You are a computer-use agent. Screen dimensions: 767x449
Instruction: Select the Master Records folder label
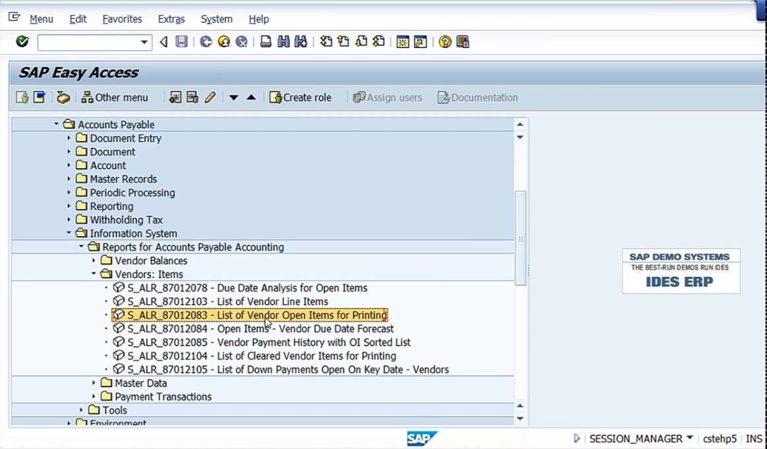pos(123,179)
